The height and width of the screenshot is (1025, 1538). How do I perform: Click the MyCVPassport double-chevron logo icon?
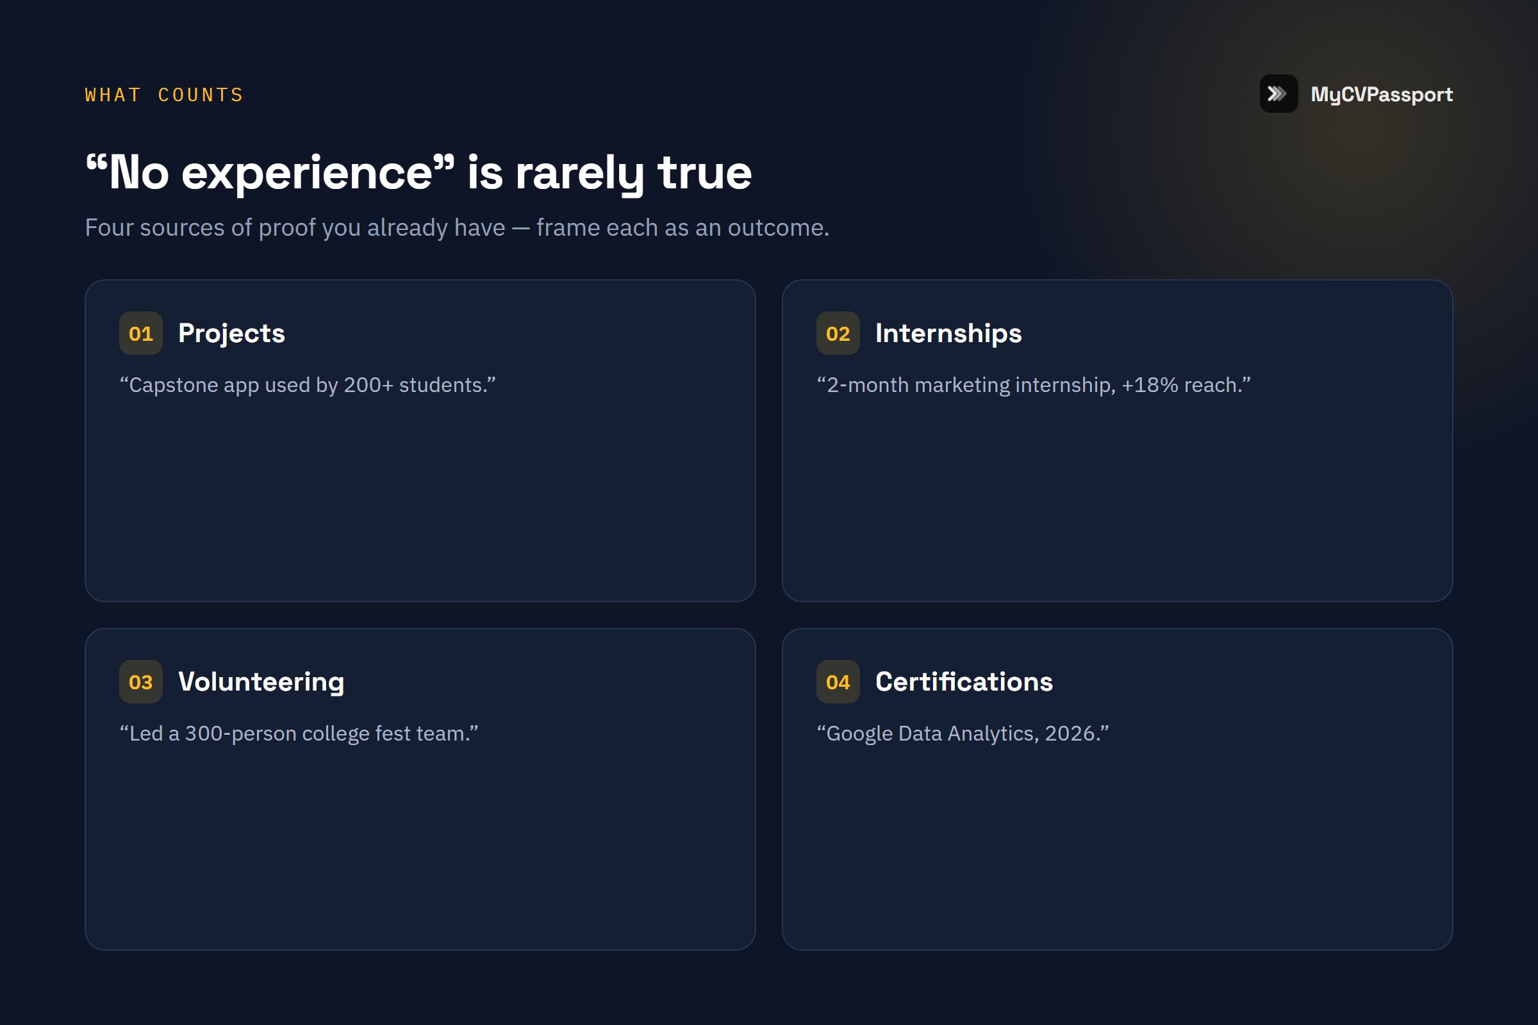(1278, 94)
